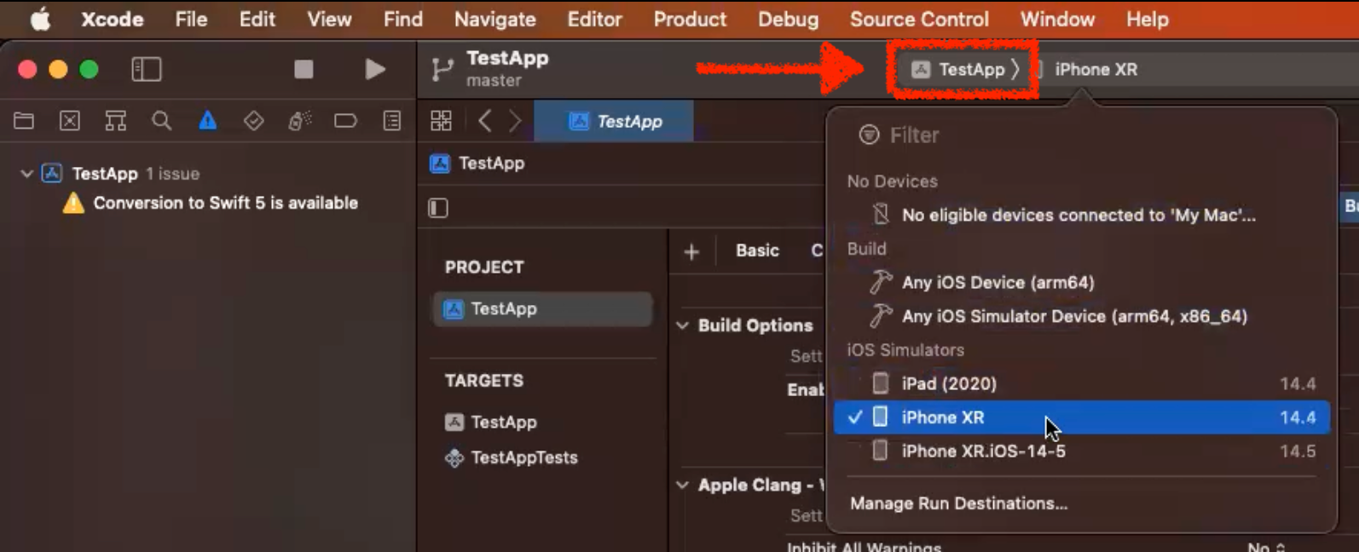
Task: Collapse the Build Options section
Action: click(682, 325)
